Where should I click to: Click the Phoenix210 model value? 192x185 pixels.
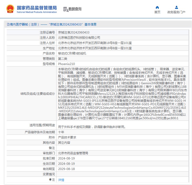[x=66, y=64]
